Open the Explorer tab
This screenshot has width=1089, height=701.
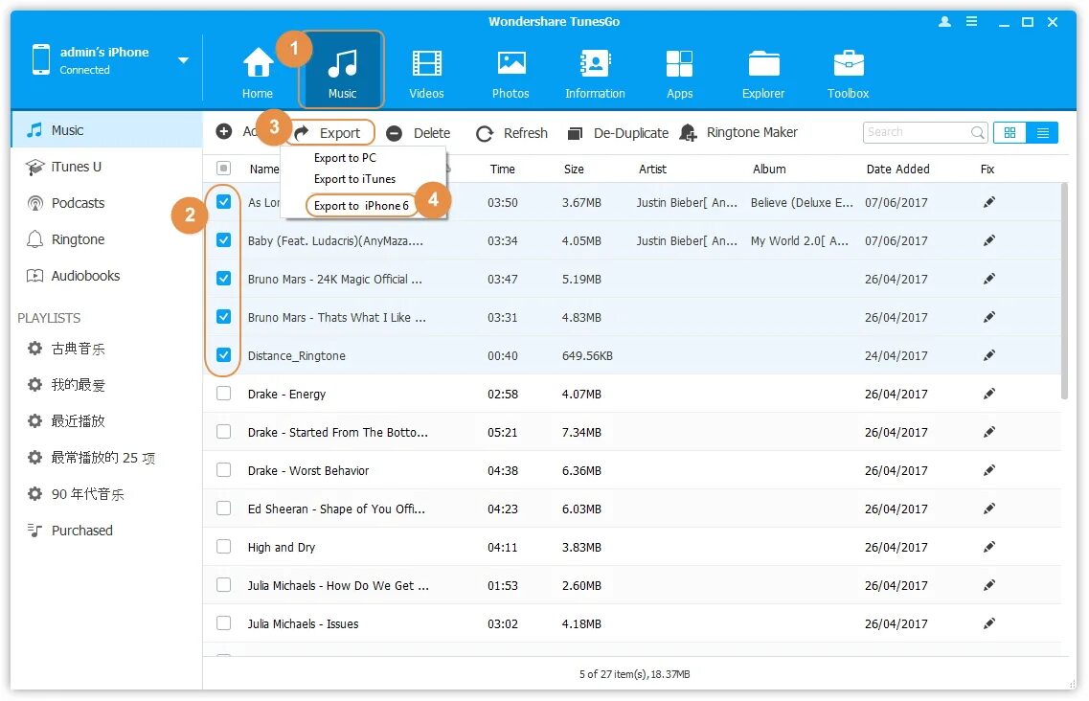pyautogui.click(x=763, y=72)
